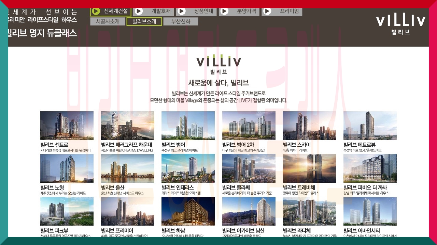Screen dimensions: 437x245
Task: Click the play icon beside 개발호재
Action: (x=139, y=11)
